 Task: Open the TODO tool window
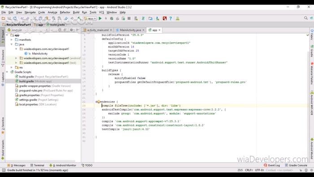point(87,165)
